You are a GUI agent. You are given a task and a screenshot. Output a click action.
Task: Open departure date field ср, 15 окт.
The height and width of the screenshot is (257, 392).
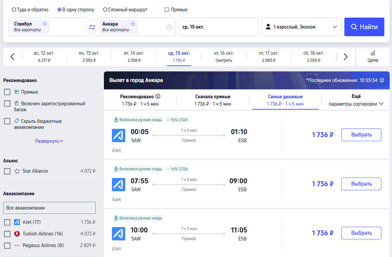point(218,27)
